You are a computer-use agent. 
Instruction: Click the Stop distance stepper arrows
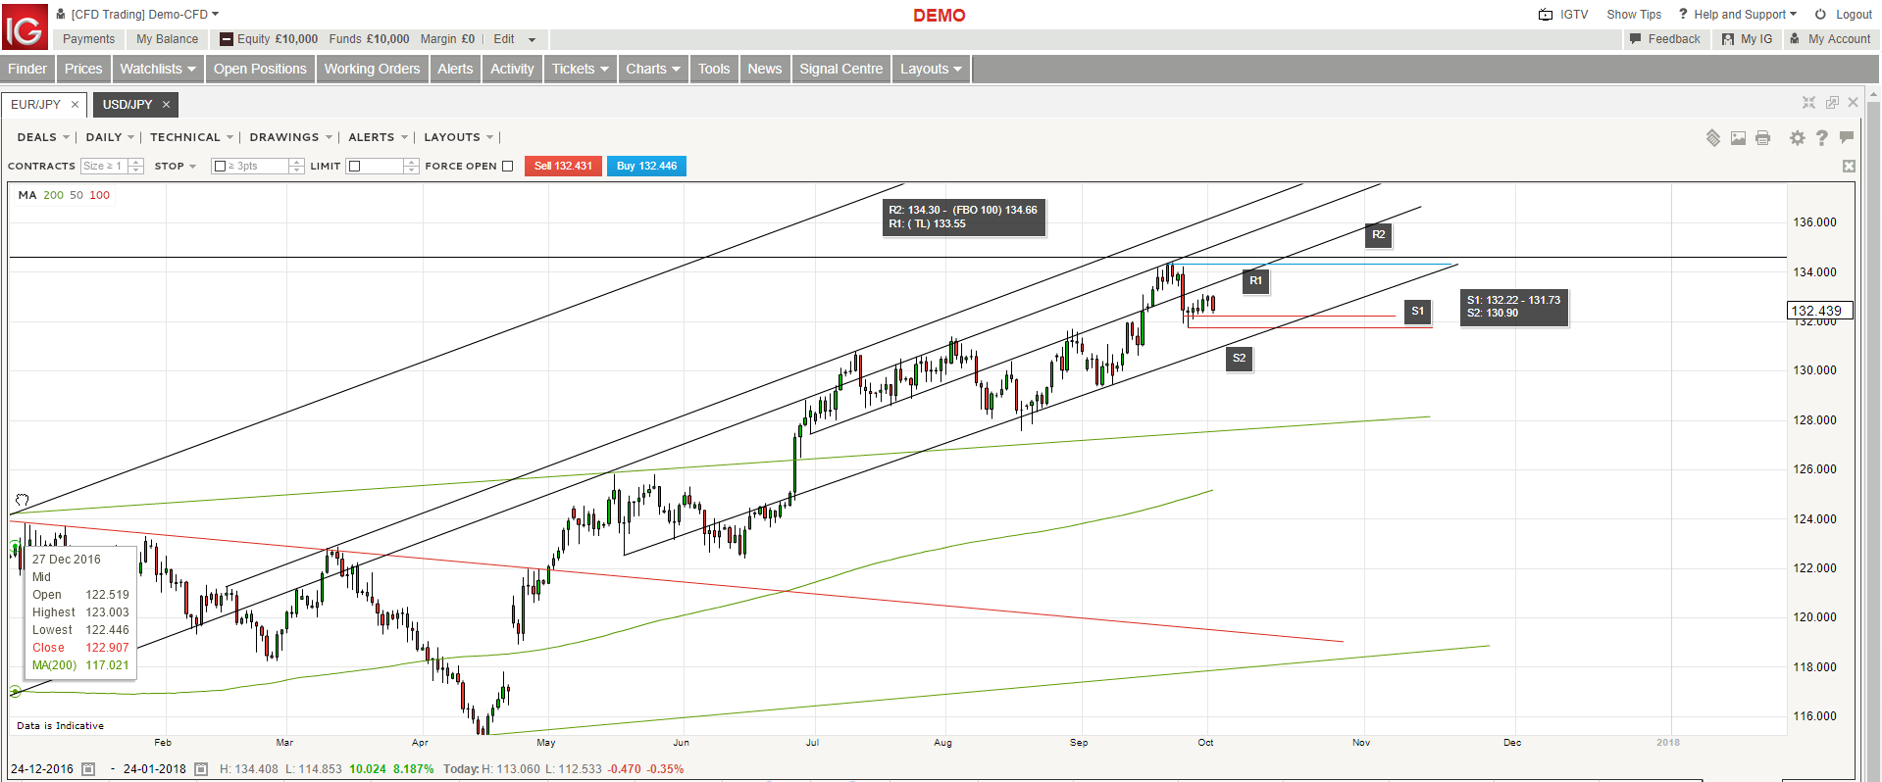[x=296, y=167]
